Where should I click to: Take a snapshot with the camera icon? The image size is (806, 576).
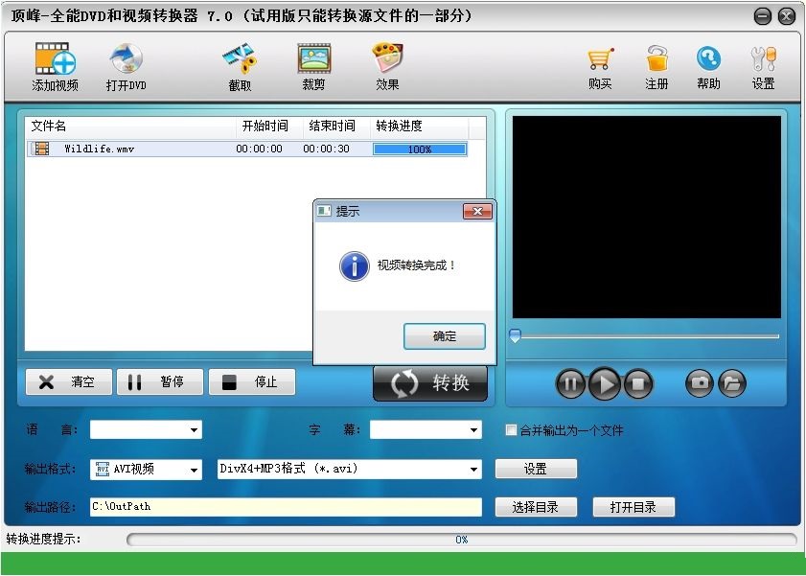pos(700,383)
